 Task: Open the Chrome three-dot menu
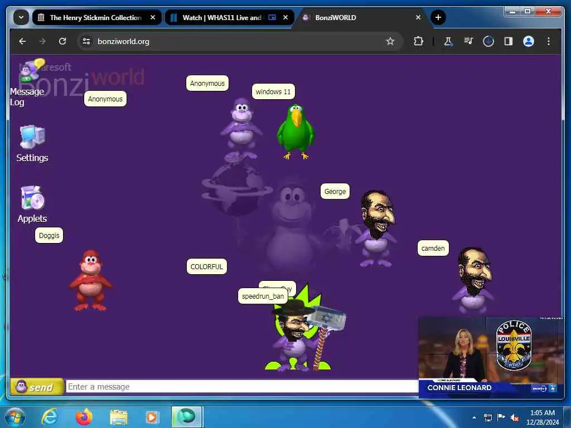pos(549,41)
